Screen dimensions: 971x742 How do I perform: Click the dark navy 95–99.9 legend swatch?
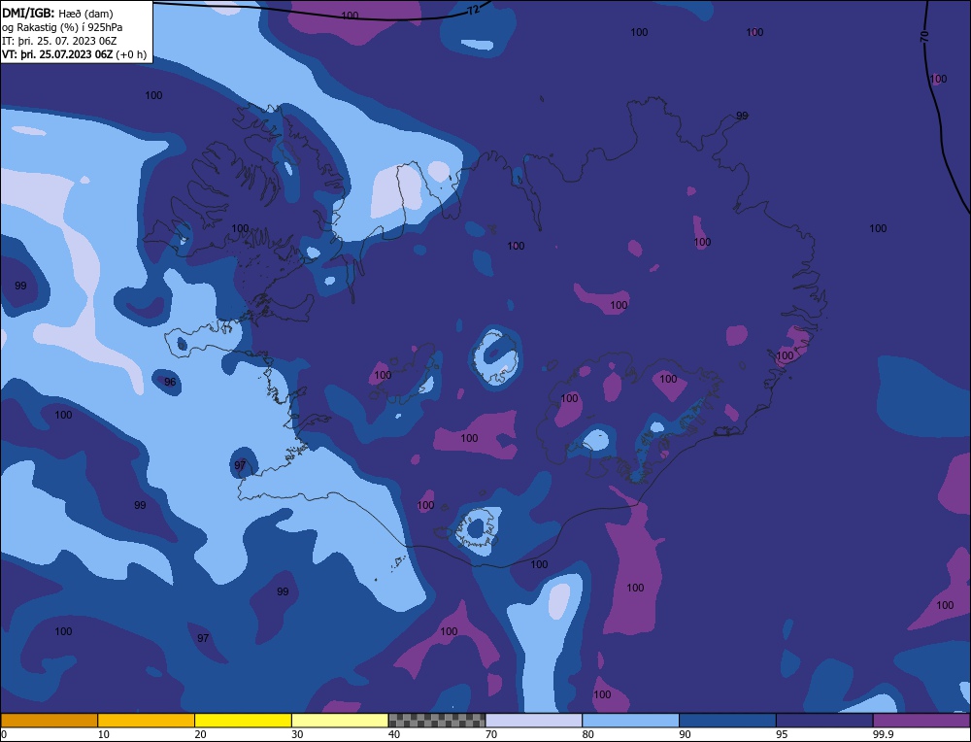[824, 720]
